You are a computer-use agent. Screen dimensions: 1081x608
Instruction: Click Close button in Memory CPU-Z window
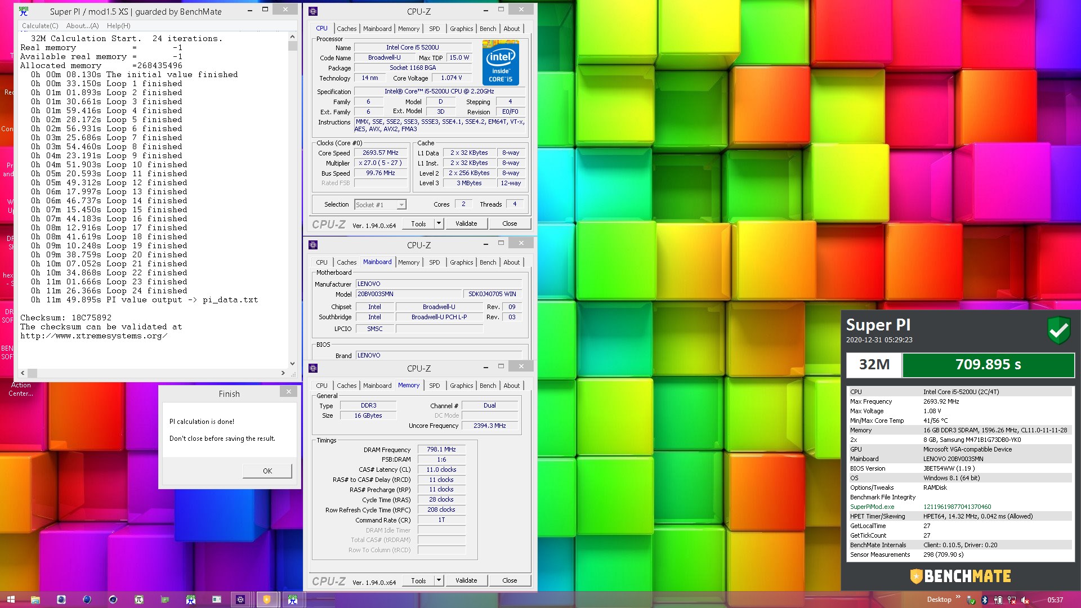click(x=510, y=580)
